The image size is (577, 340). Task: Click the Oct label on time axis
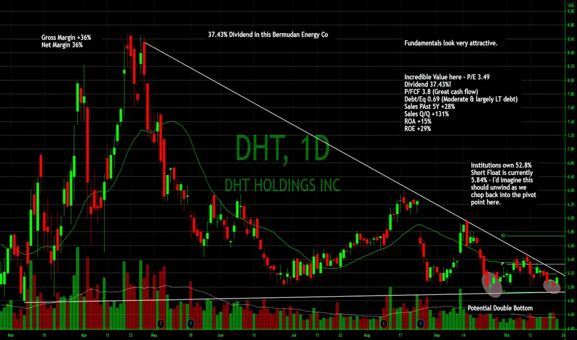pos(506,335)
